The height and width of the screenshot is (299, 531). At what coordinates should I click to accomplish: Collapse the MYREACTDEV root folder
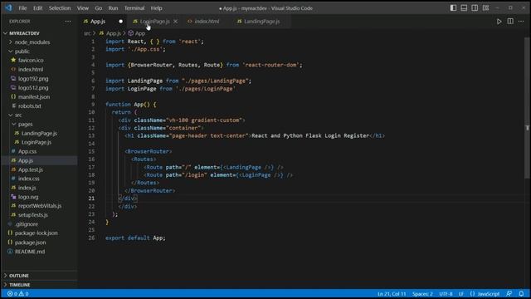pos(24,33)
